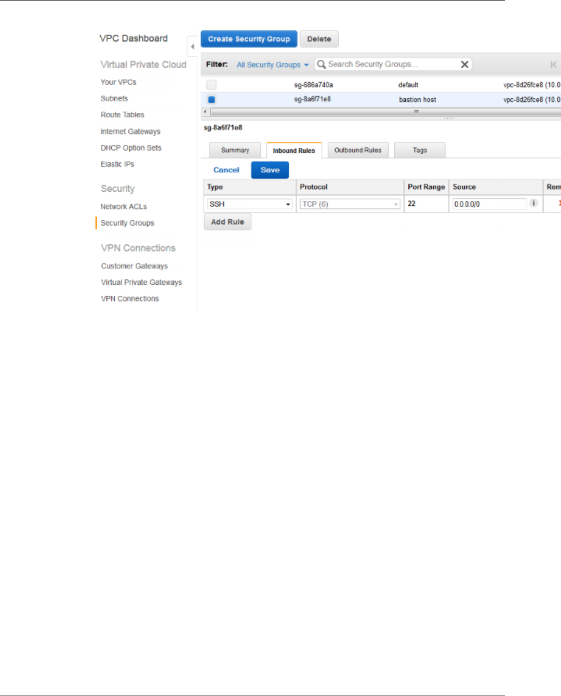This screenshot has width=561, height=696.
Task: Switch to the Summary tab
Action: point(235,150)
